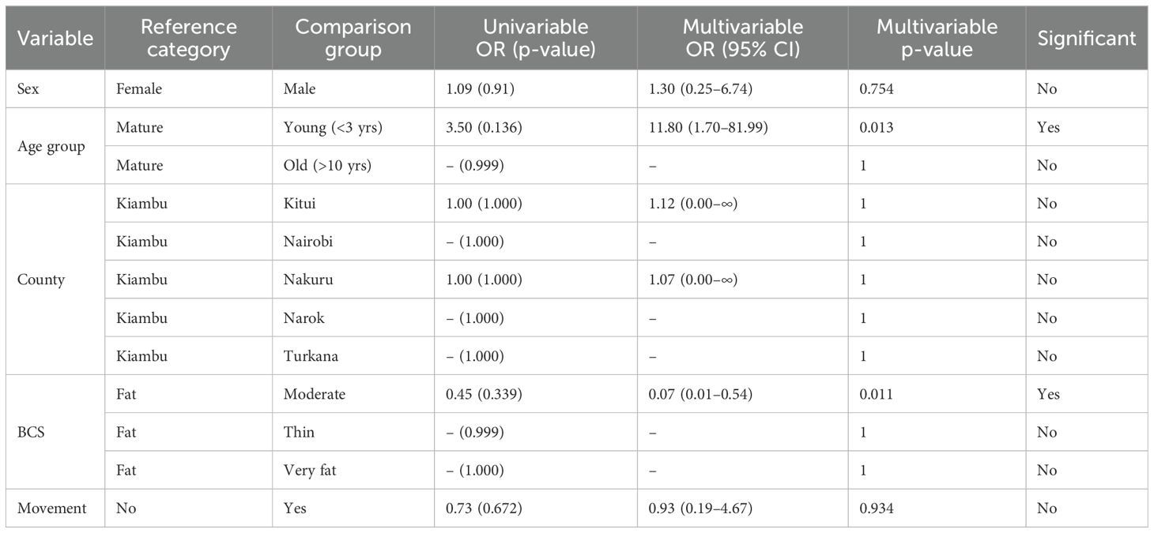Click the Significant column header
1154x533 pixels.
(1087, 38)
